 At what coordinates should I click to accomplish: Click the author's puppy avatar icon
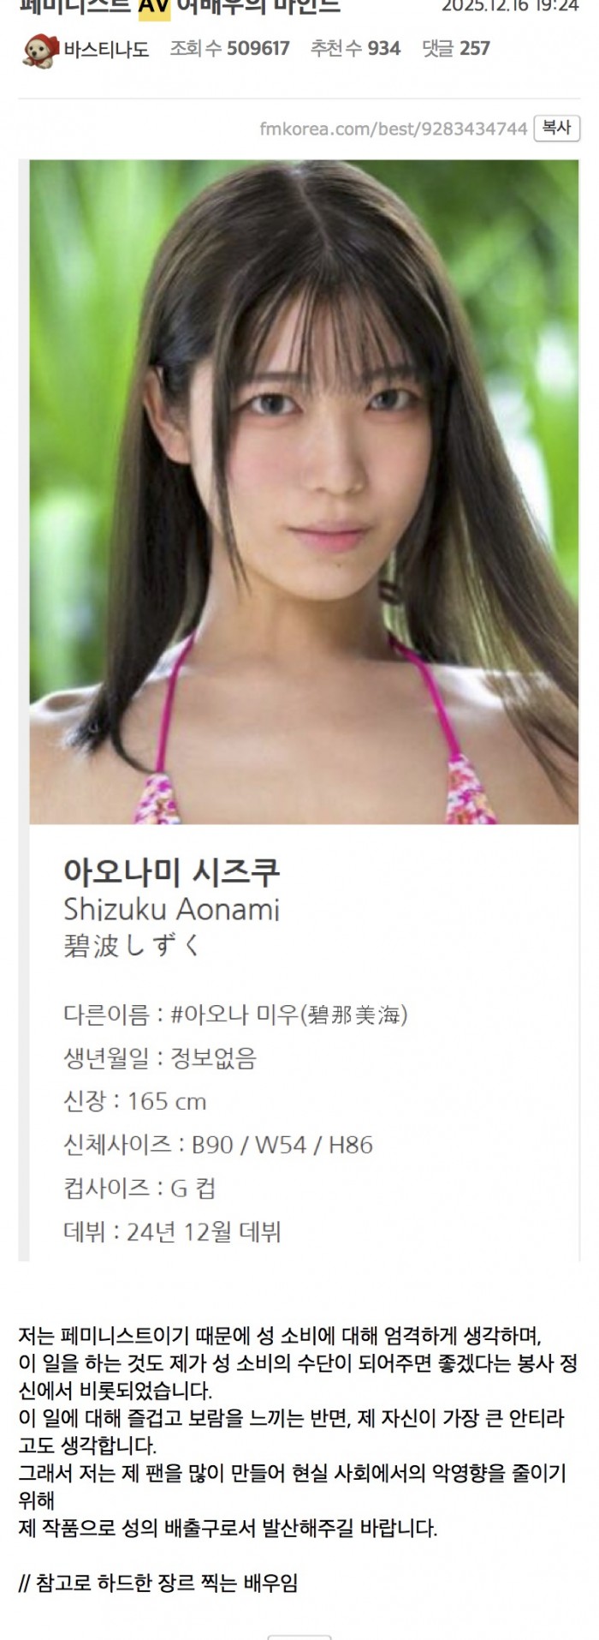(x=40, y=51)
